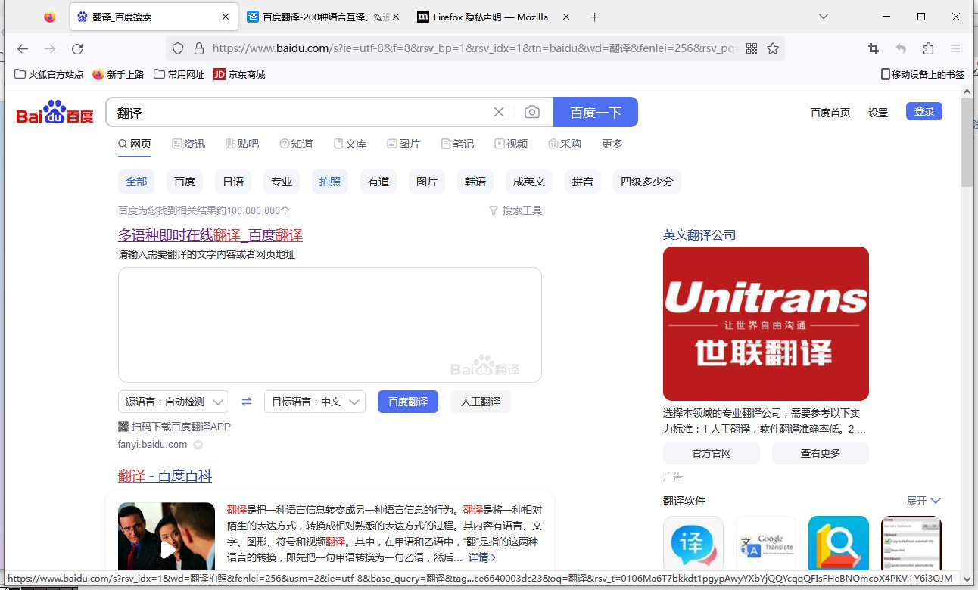Image resolution: width=978 pixels, height=590 pixels.
Task: Reload the page with the refresh icon
Action: click(77, 48)
